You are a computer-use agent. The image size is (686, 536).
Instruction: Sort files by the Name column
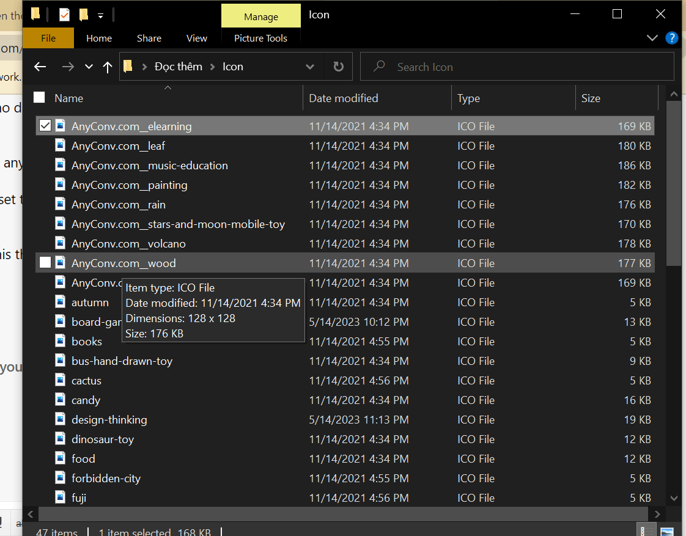pos(68,98)
